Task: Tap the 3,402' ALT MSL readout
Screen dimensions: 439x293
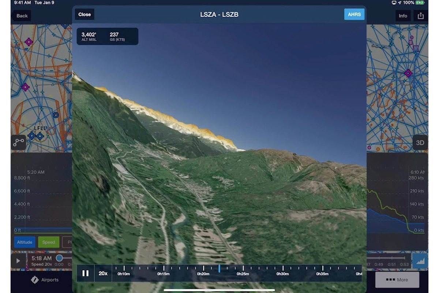Action: 89,36
